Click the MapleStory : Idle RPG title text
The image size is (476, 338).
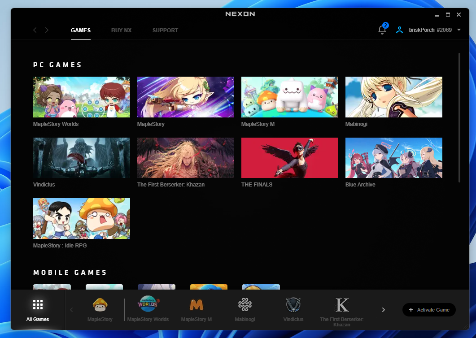tap(60, 246)
